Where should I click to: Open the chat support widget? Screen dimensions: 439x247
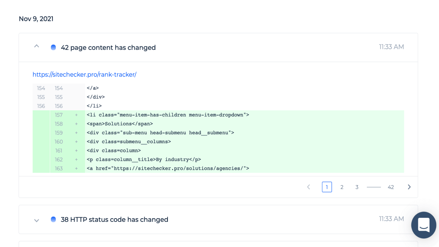coord(424,225)
